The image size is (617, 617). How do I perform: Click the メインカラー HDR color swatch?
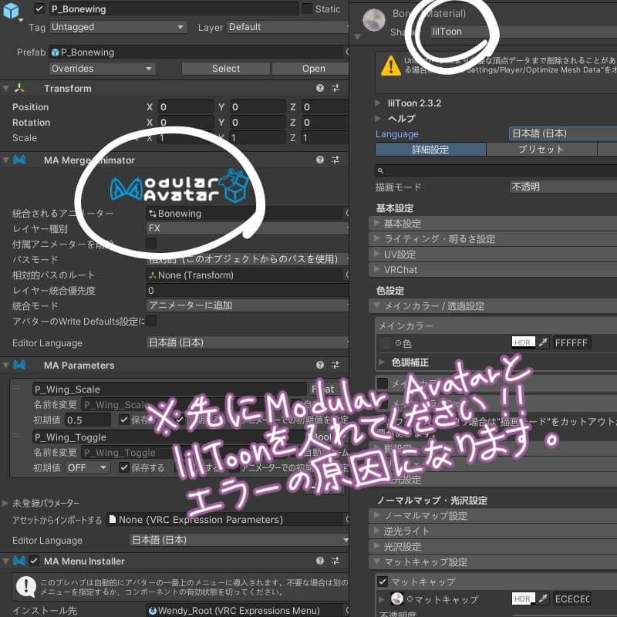524,342
